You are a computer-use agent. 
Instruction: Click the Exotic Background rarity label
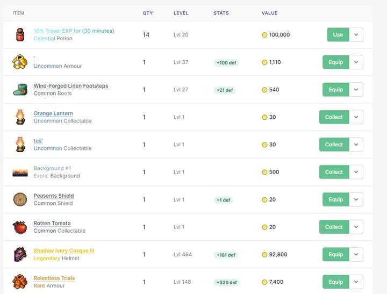point(57,176)
